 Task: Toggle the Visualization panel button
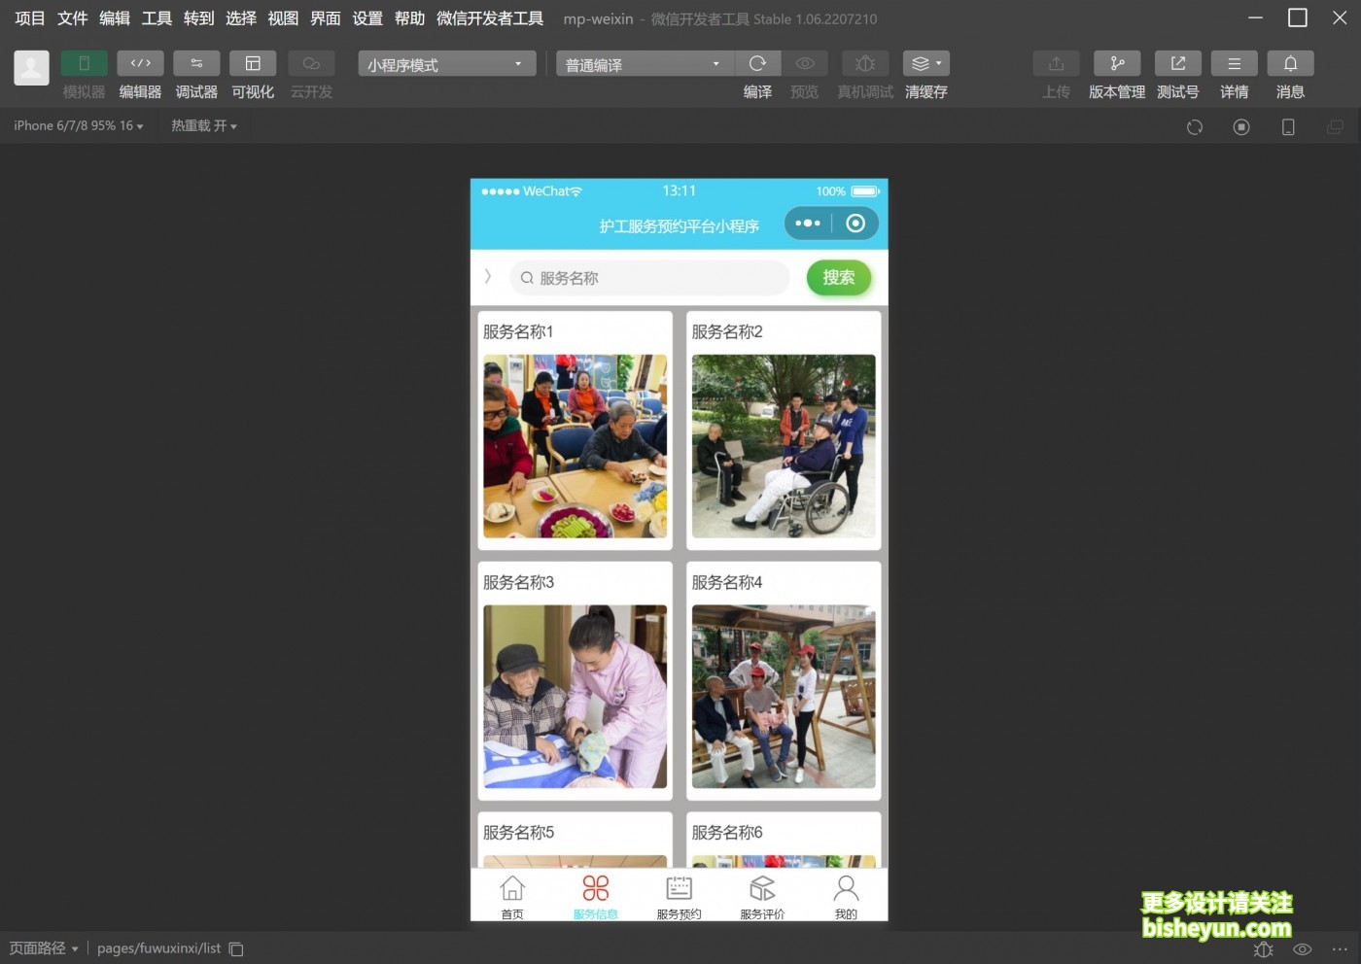253,63
